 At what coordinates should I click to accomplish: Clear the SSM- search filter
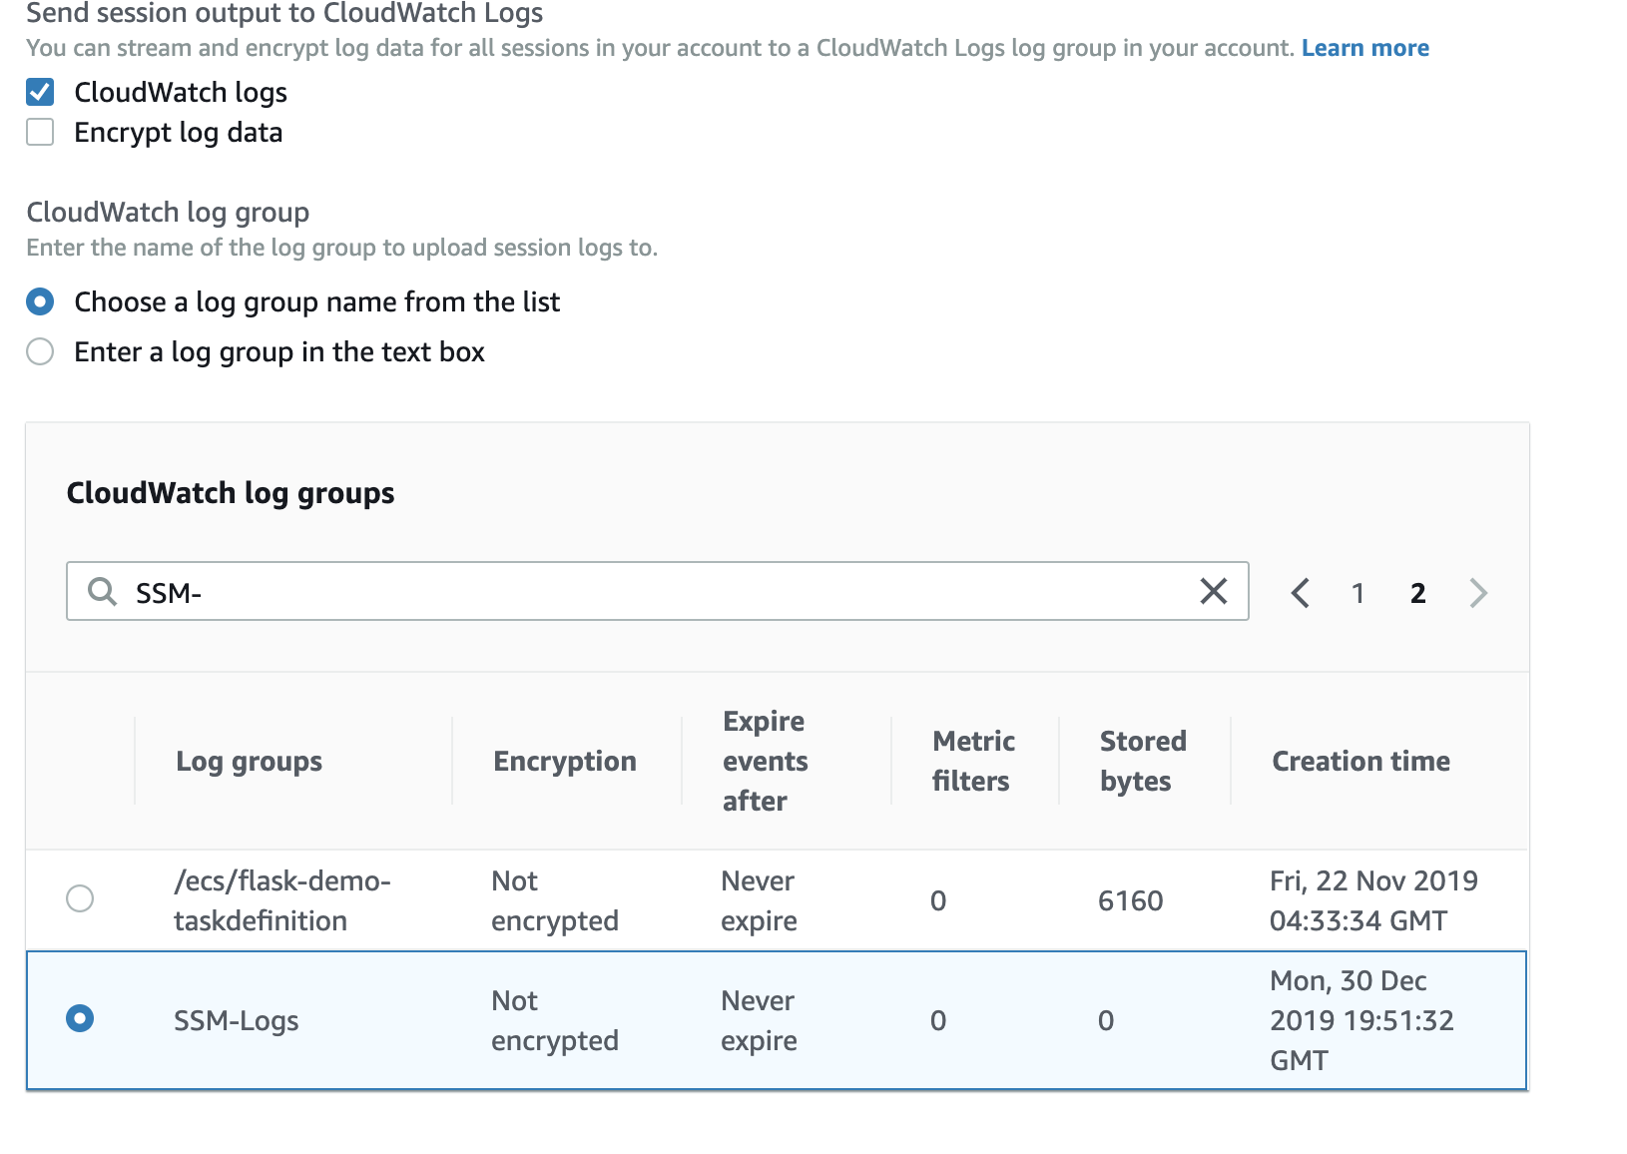pyautogui.click(x=1213, y=592)
